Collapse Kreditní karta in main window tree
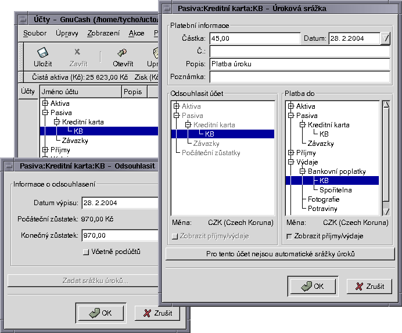 (57, 121)
